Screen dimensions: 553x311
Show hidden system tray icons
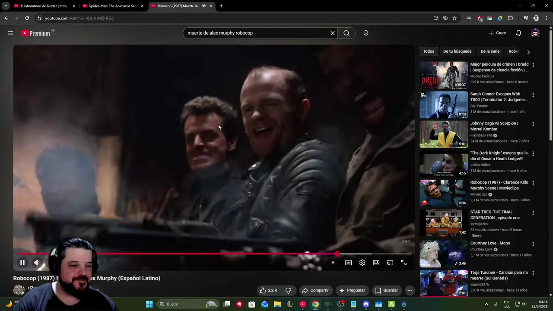(486, 304)
